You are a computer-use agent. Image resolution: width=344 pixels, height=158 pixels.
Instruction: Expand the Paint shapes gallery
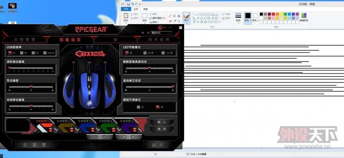(220, 22)
